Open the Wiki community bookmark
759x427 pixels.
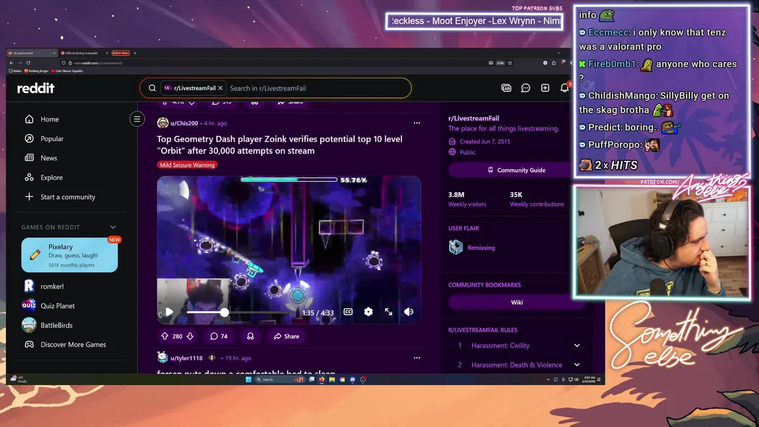(516, 302)
